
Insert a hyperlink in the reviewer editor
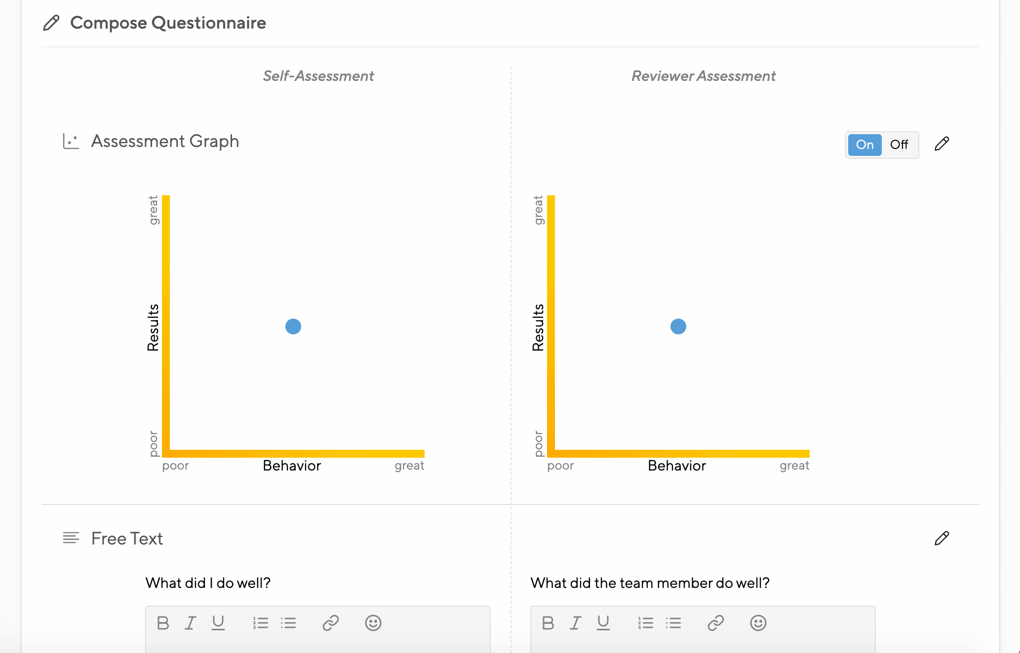(715, 623)
